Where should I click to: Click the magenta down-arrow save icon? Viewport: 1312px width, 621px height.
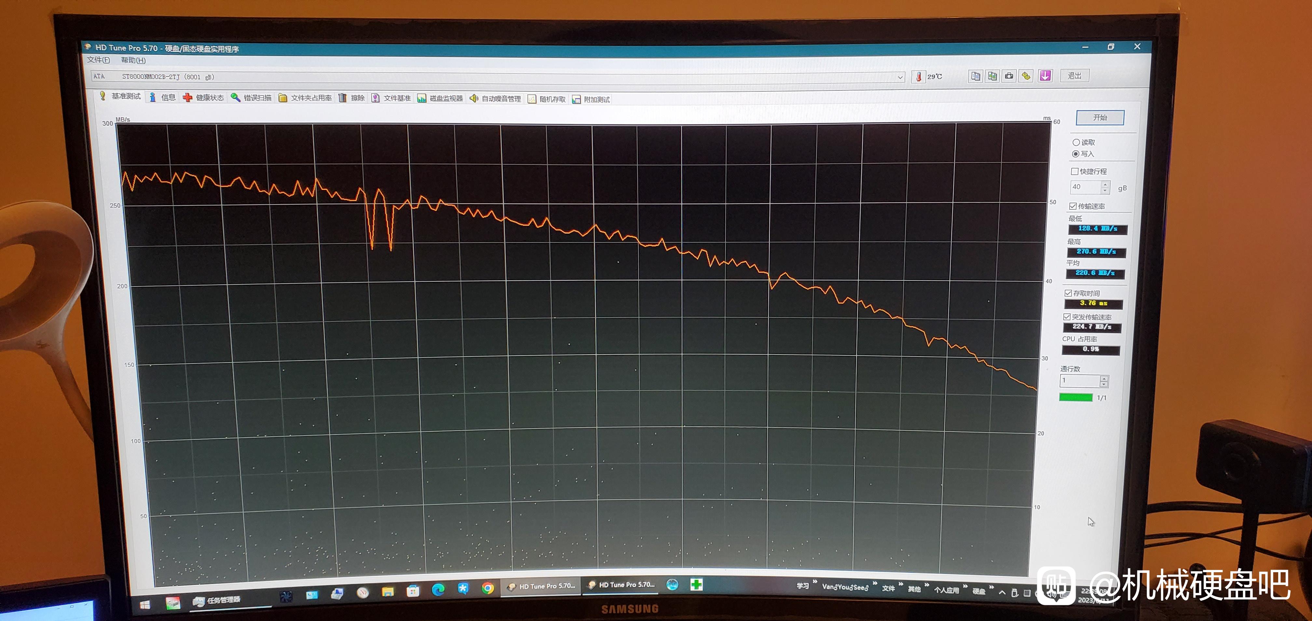1045,76
